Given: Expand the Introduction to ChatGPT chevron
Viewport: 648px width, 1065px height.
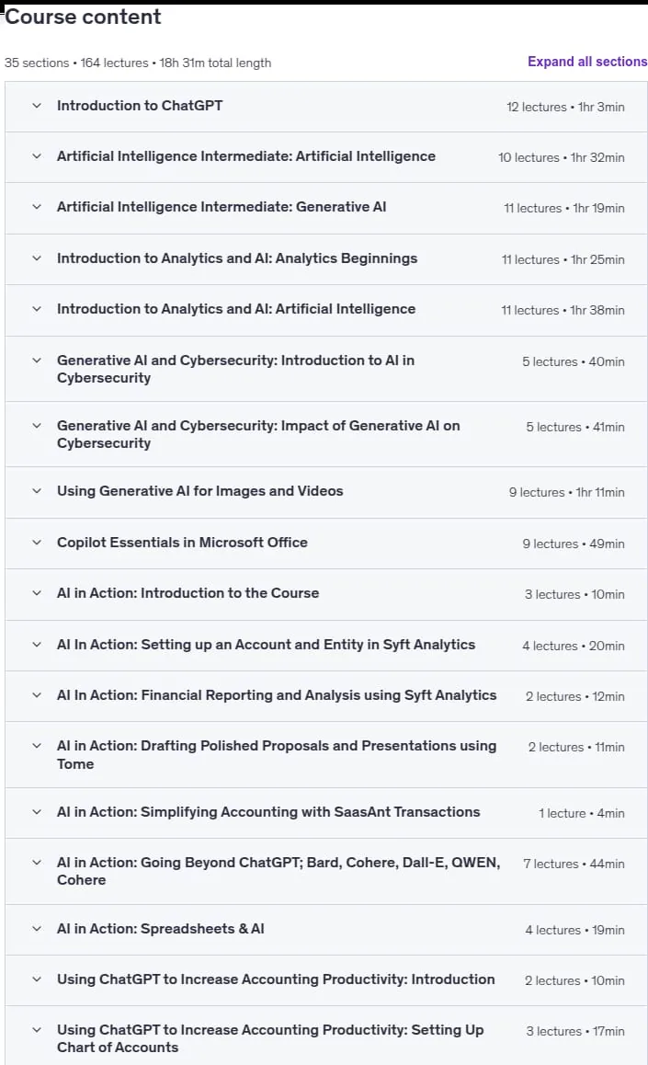Looking at the screenshot, I should (x=37, y=106).
